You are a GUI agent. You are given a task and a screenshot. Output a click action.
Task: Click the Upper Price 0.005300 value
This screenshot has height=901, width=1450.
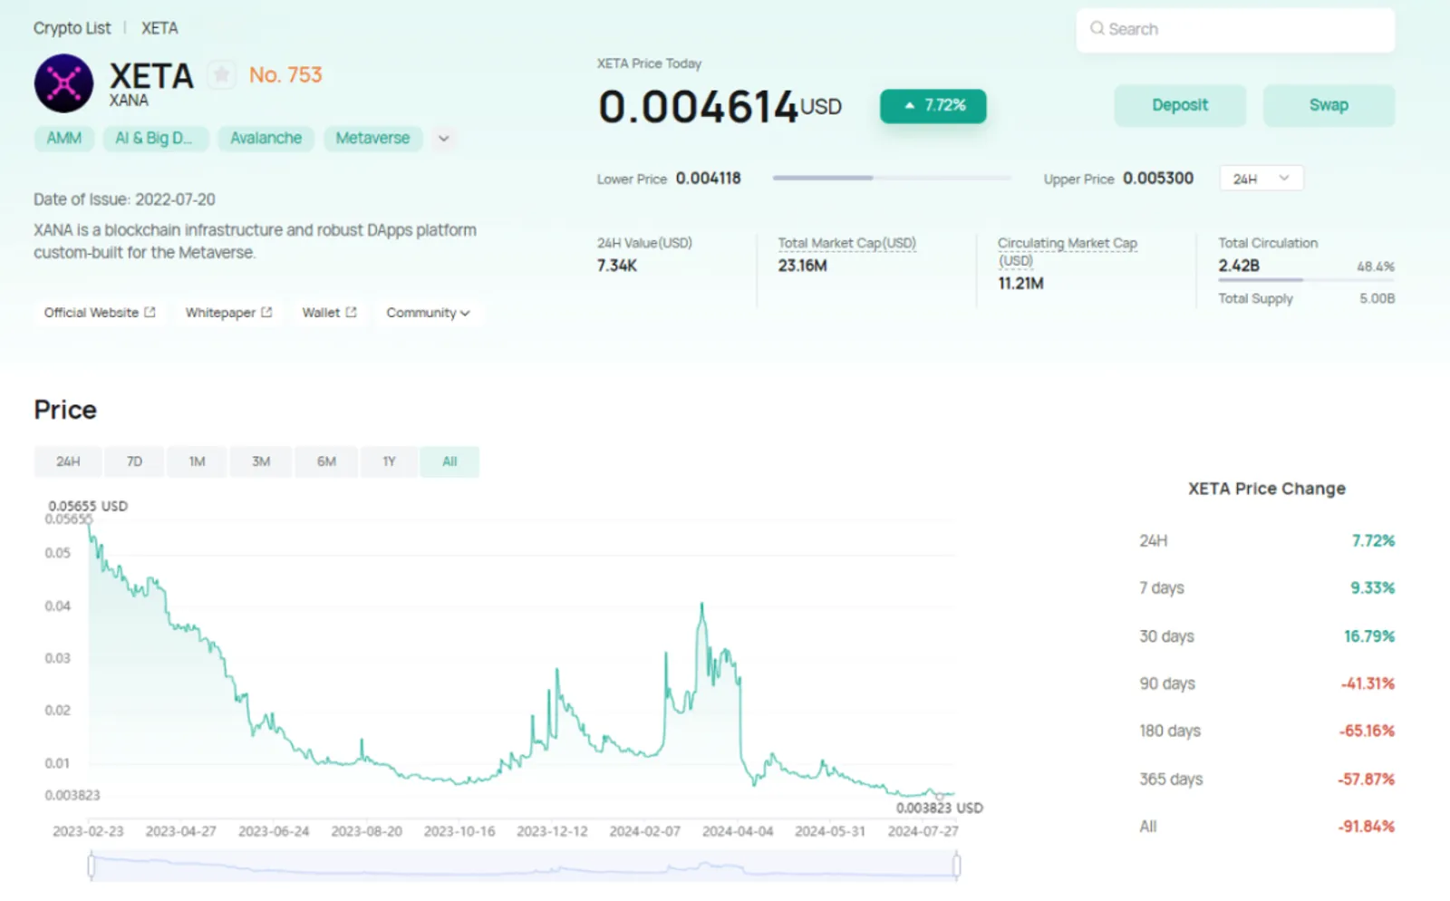click(1158, 179)
